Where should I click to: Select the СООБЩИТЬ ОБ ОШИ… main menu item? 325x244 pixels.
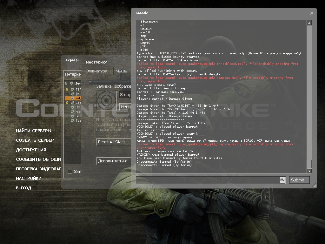[x=38, y=159]
